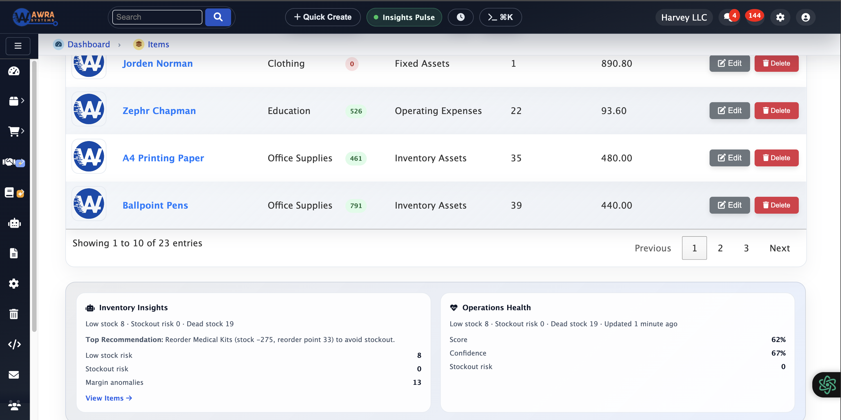Open the user profile avatar menu
This screenshot has height=420, width=841.
point(806,17)
